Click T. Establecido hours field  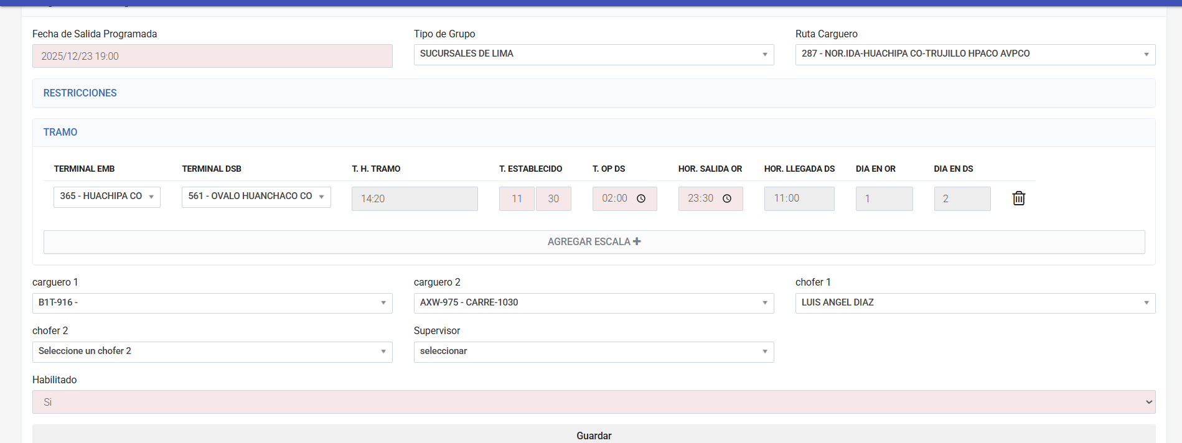pyautogui.click(x=517, y=198)
